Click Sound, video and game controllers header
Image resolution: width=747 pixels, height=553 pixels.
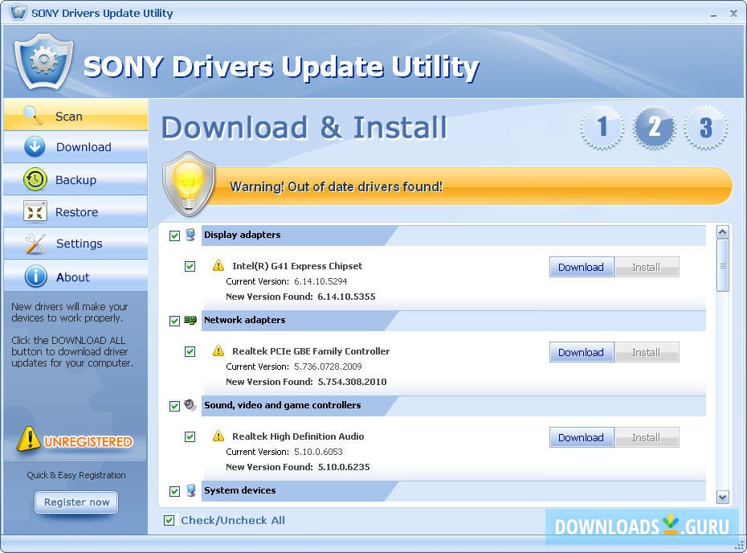pyautogui.click(x=283, y=405)
